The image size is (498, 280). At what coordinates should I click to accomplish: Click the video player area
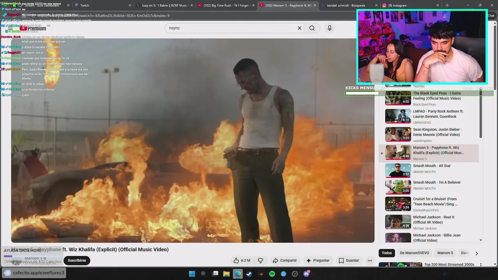click(193, 140)
